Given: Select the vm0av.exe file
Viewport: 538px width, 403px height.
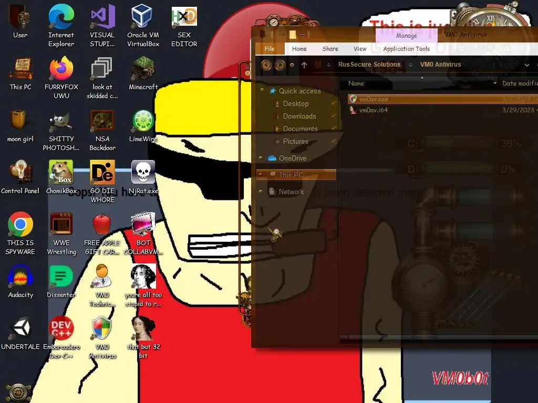Looking at the screenshot, I should pyautogui.click(x=442, y=99).
